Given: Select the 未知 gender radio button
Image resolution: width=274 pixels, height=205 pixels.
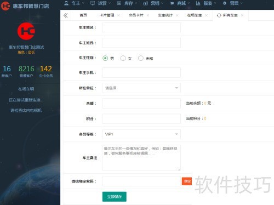Looking at the screenshot, I should point(141,58).
